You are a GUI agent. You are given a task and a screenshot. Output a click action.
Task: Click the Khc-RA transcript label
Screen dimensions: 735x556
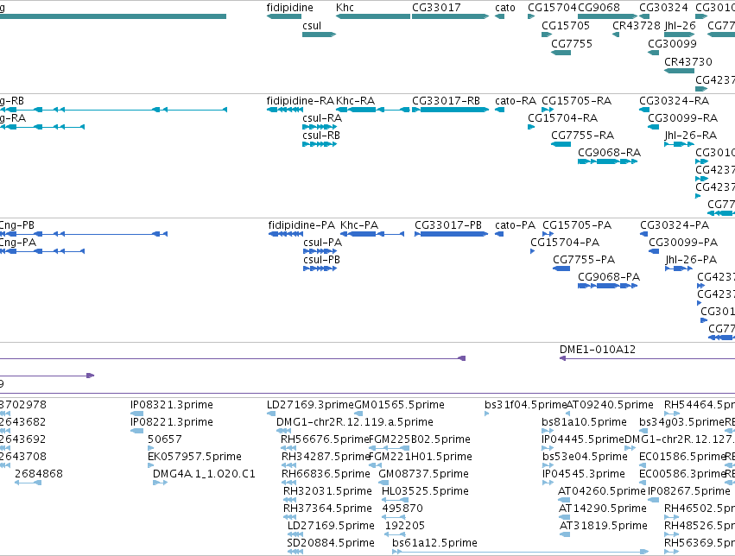click(355, 101)
